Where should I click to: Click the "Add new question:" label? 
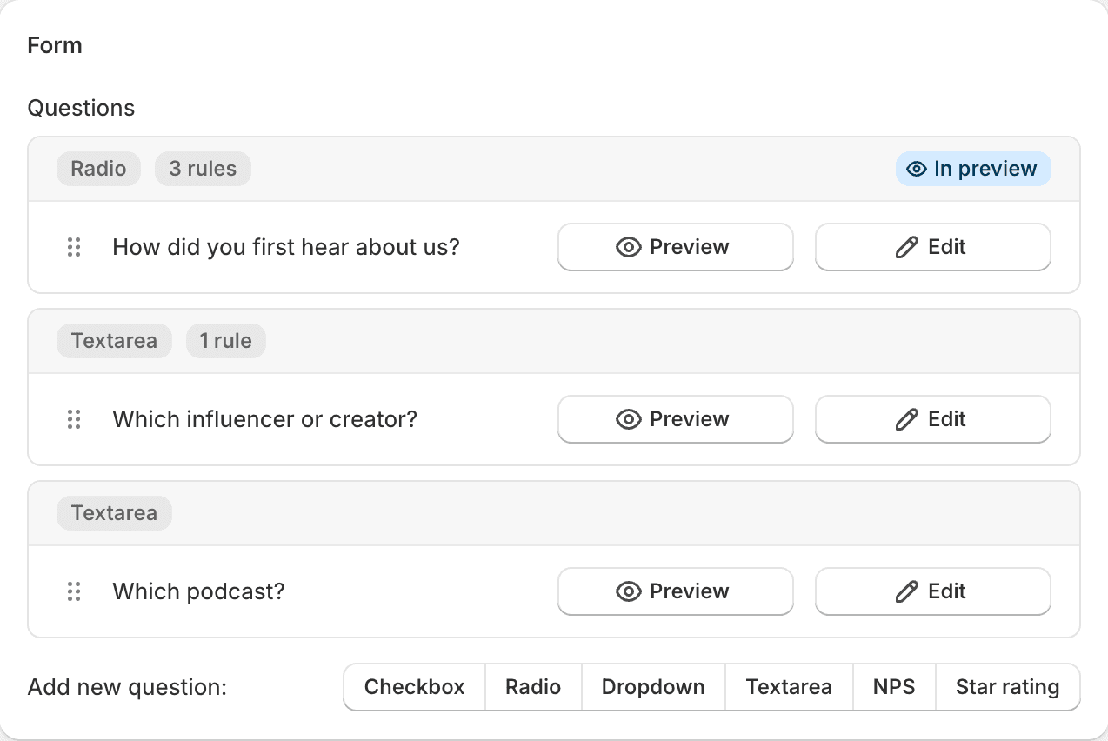pos(127,687)
